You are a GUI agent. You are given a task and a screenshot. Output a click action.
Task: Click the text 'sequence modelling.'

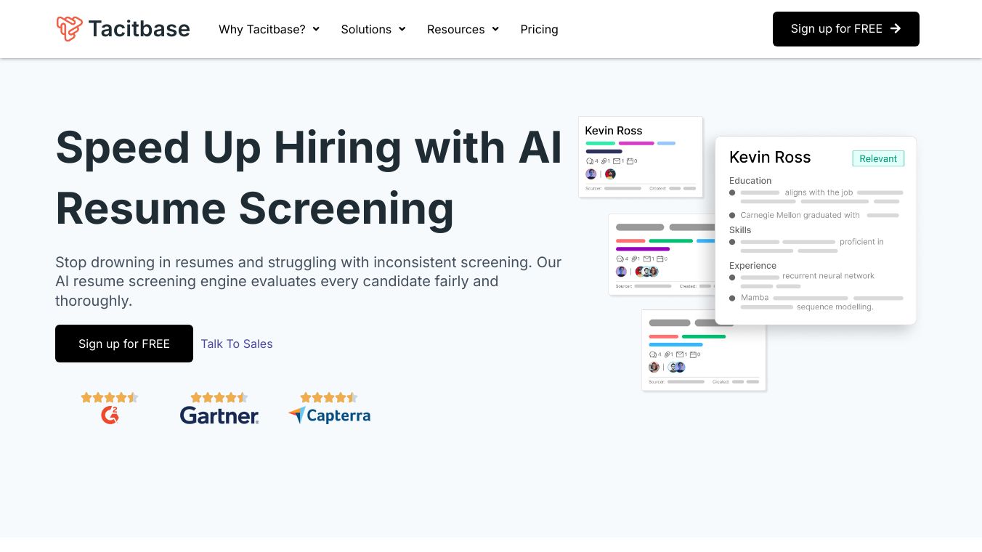tap(835, 307)
